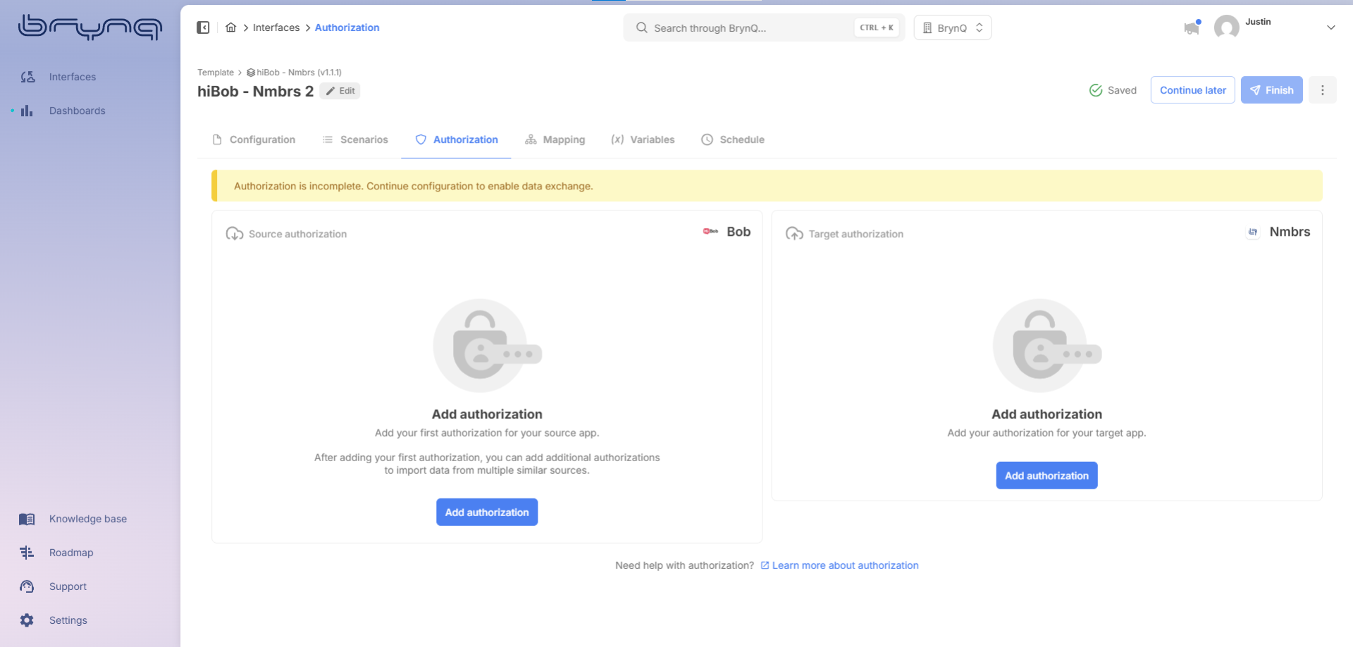
Task: Click the user avatar picture
Action: click(x=1227, y=27)
